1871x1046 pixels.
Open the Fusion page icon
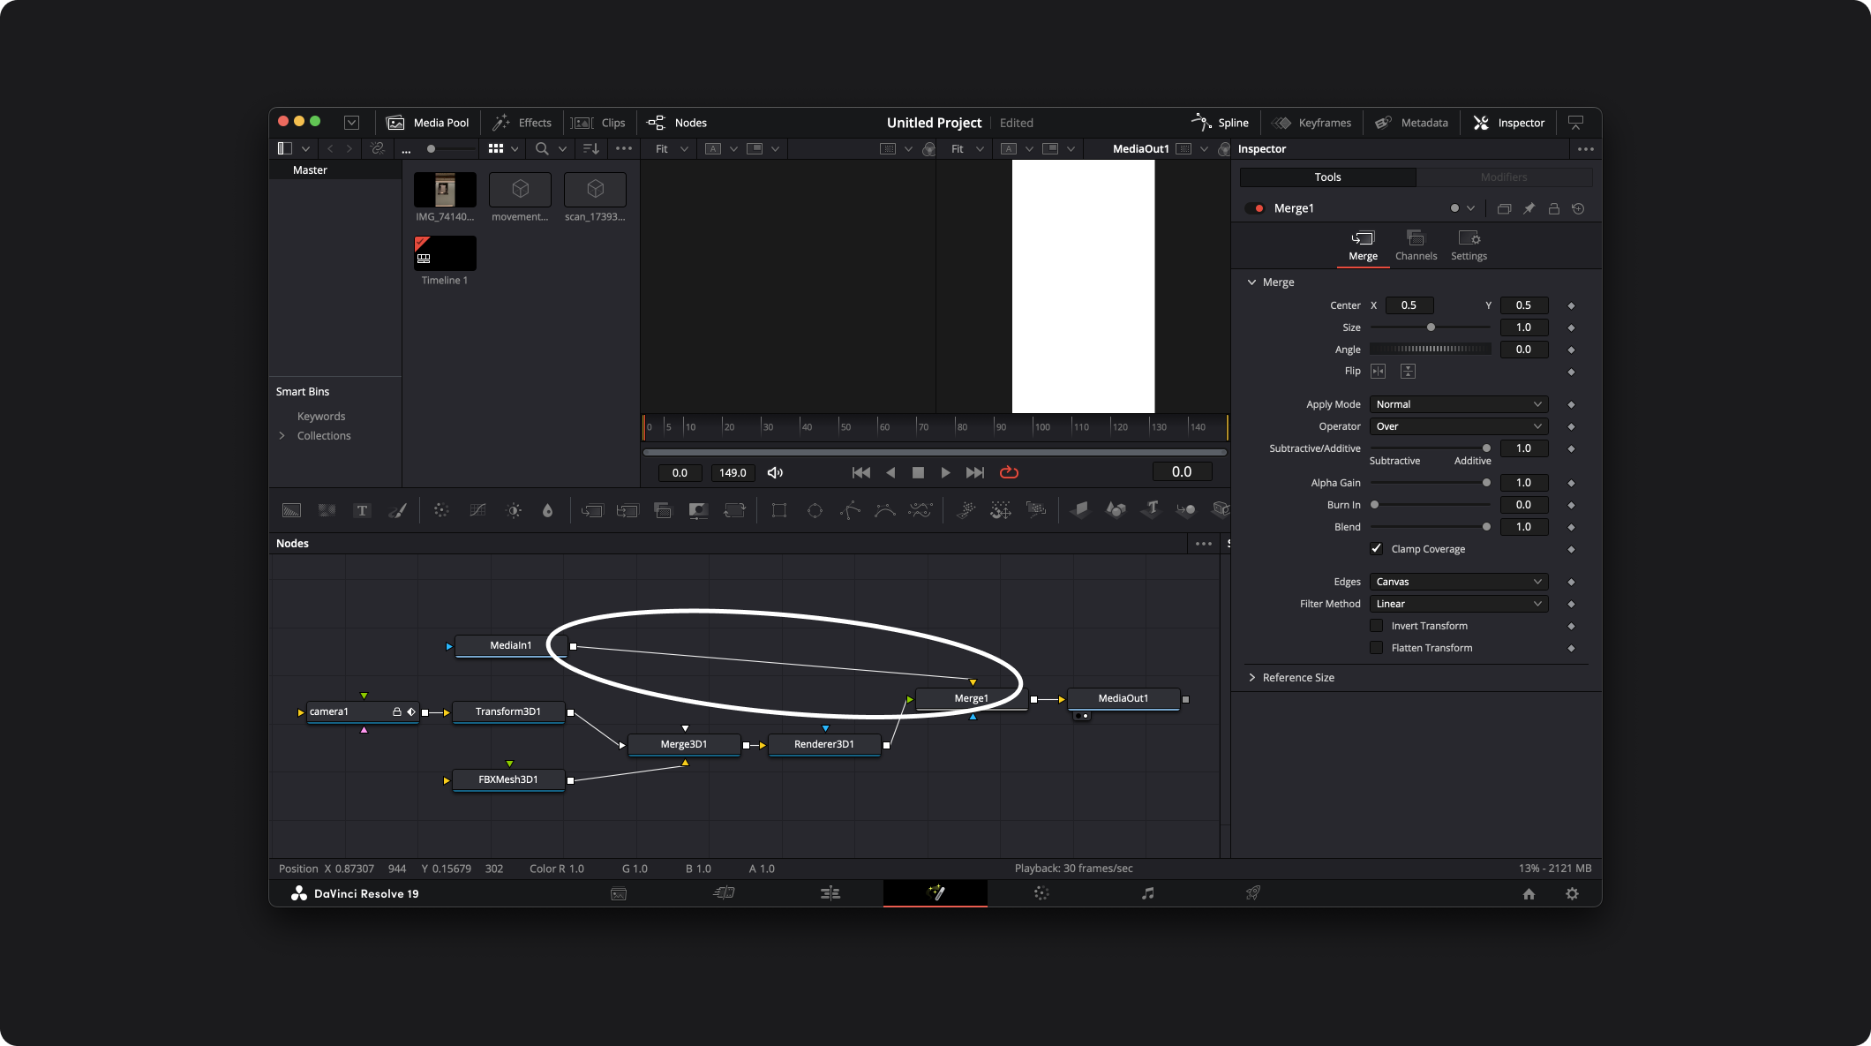coord(935,893)
